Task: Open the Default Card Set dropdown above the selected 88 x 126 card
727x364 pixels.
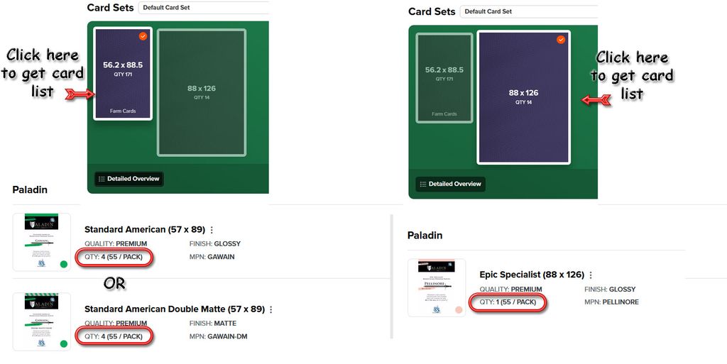Action: (528, 11)
